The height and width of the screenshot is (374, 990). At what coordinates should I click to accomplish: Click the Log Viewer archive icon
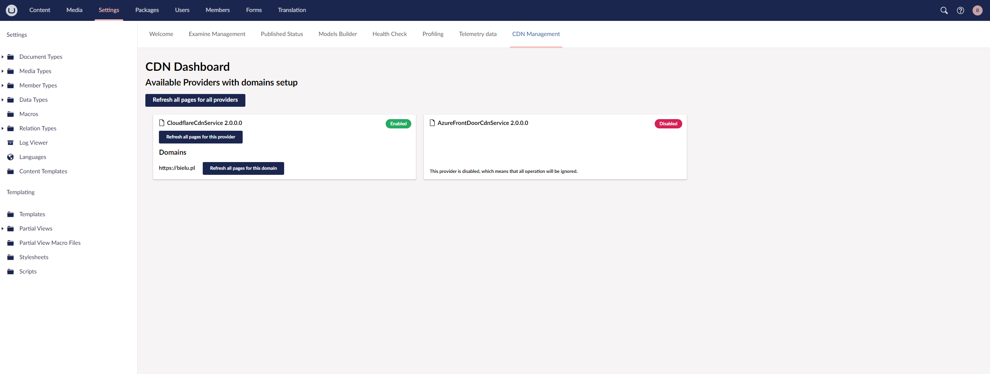pos(10,143)
